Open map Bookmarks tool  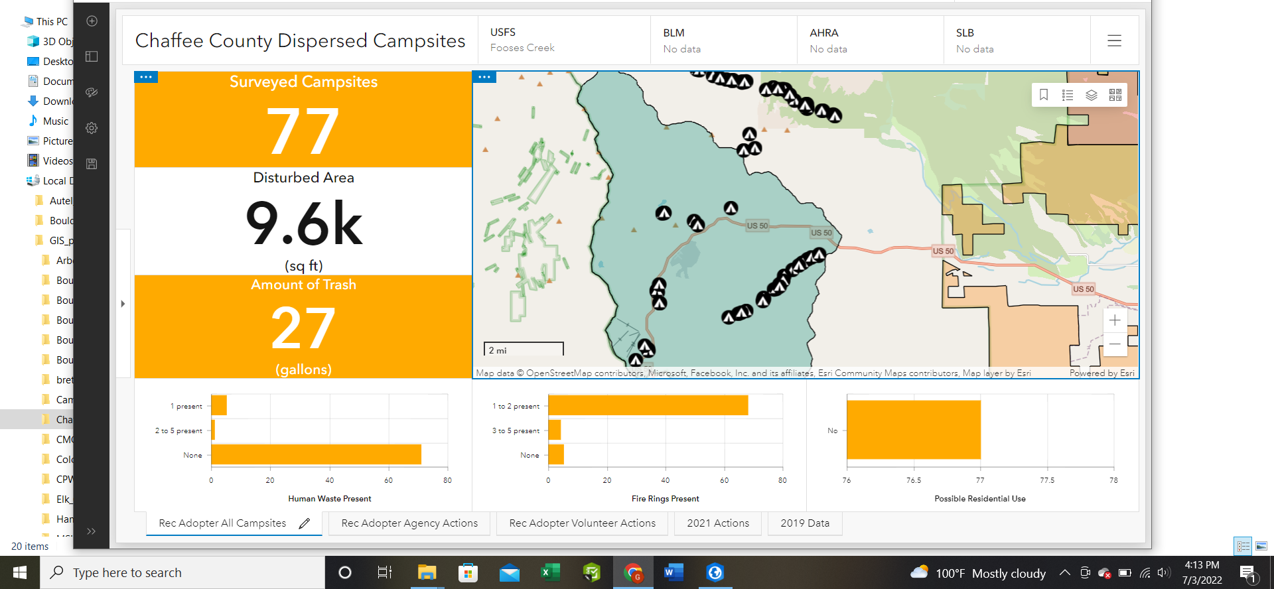click(x=1044, y=95)
